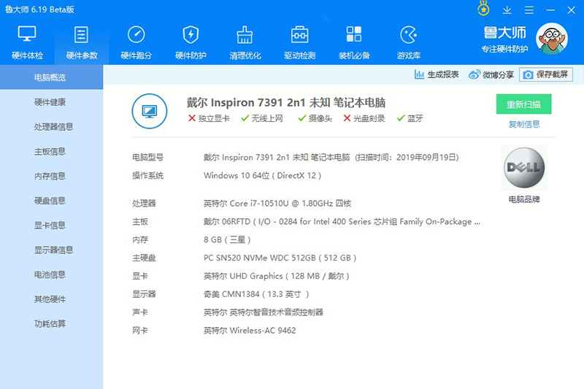Viewport: 584px width, 389px height.
Task: Click the 独立显卡 red X status
Action: [209, 118]
